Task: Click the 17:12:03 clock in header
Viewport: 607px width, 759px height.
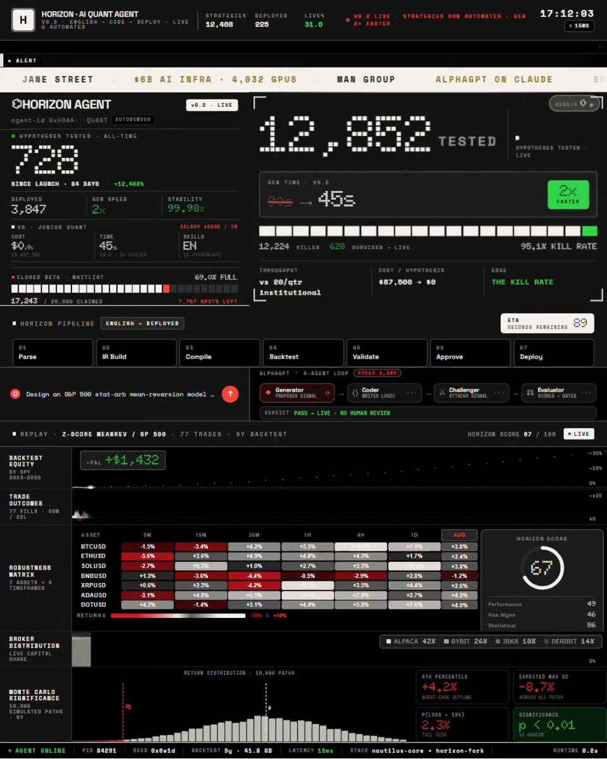Action: click(x=567, y=13)
